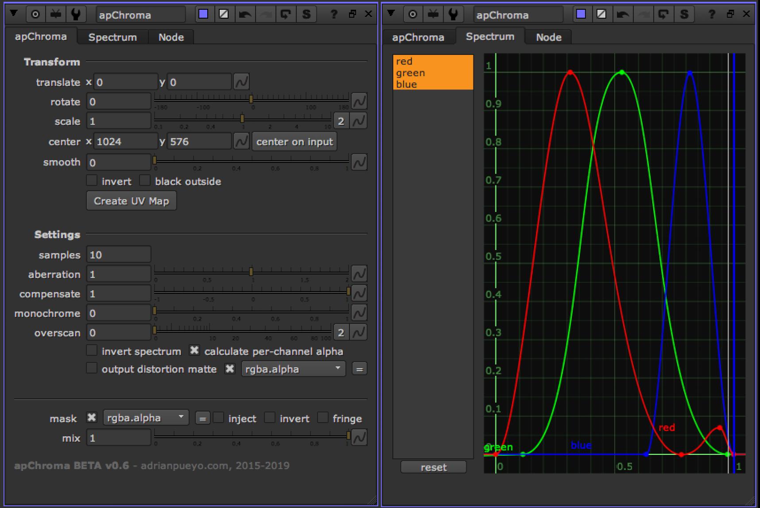Select the hide in viewer monitor icon
The height and width of the screenshot is (508, 760).
[55, 14]
